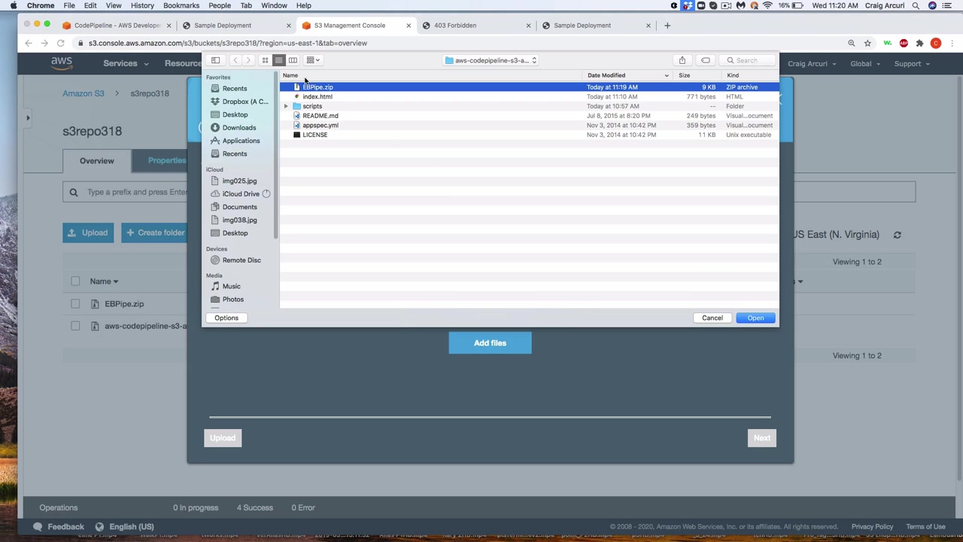Click the Options button in file dialog
This screenshot has width=963, height=542.
coord(226,318)
